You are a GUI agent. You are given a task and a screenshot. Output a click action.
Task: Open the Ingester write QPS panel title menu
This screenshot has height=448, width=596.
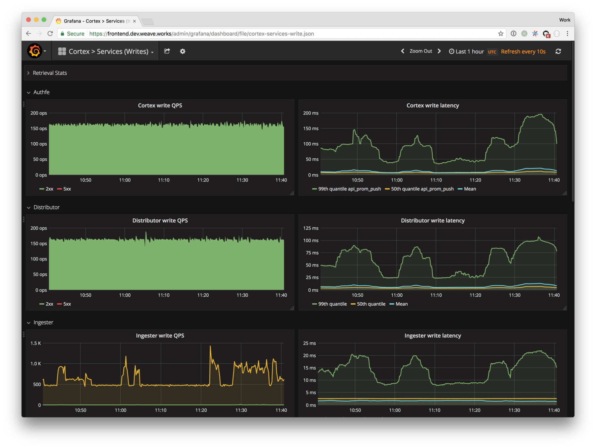coord(160,336)
